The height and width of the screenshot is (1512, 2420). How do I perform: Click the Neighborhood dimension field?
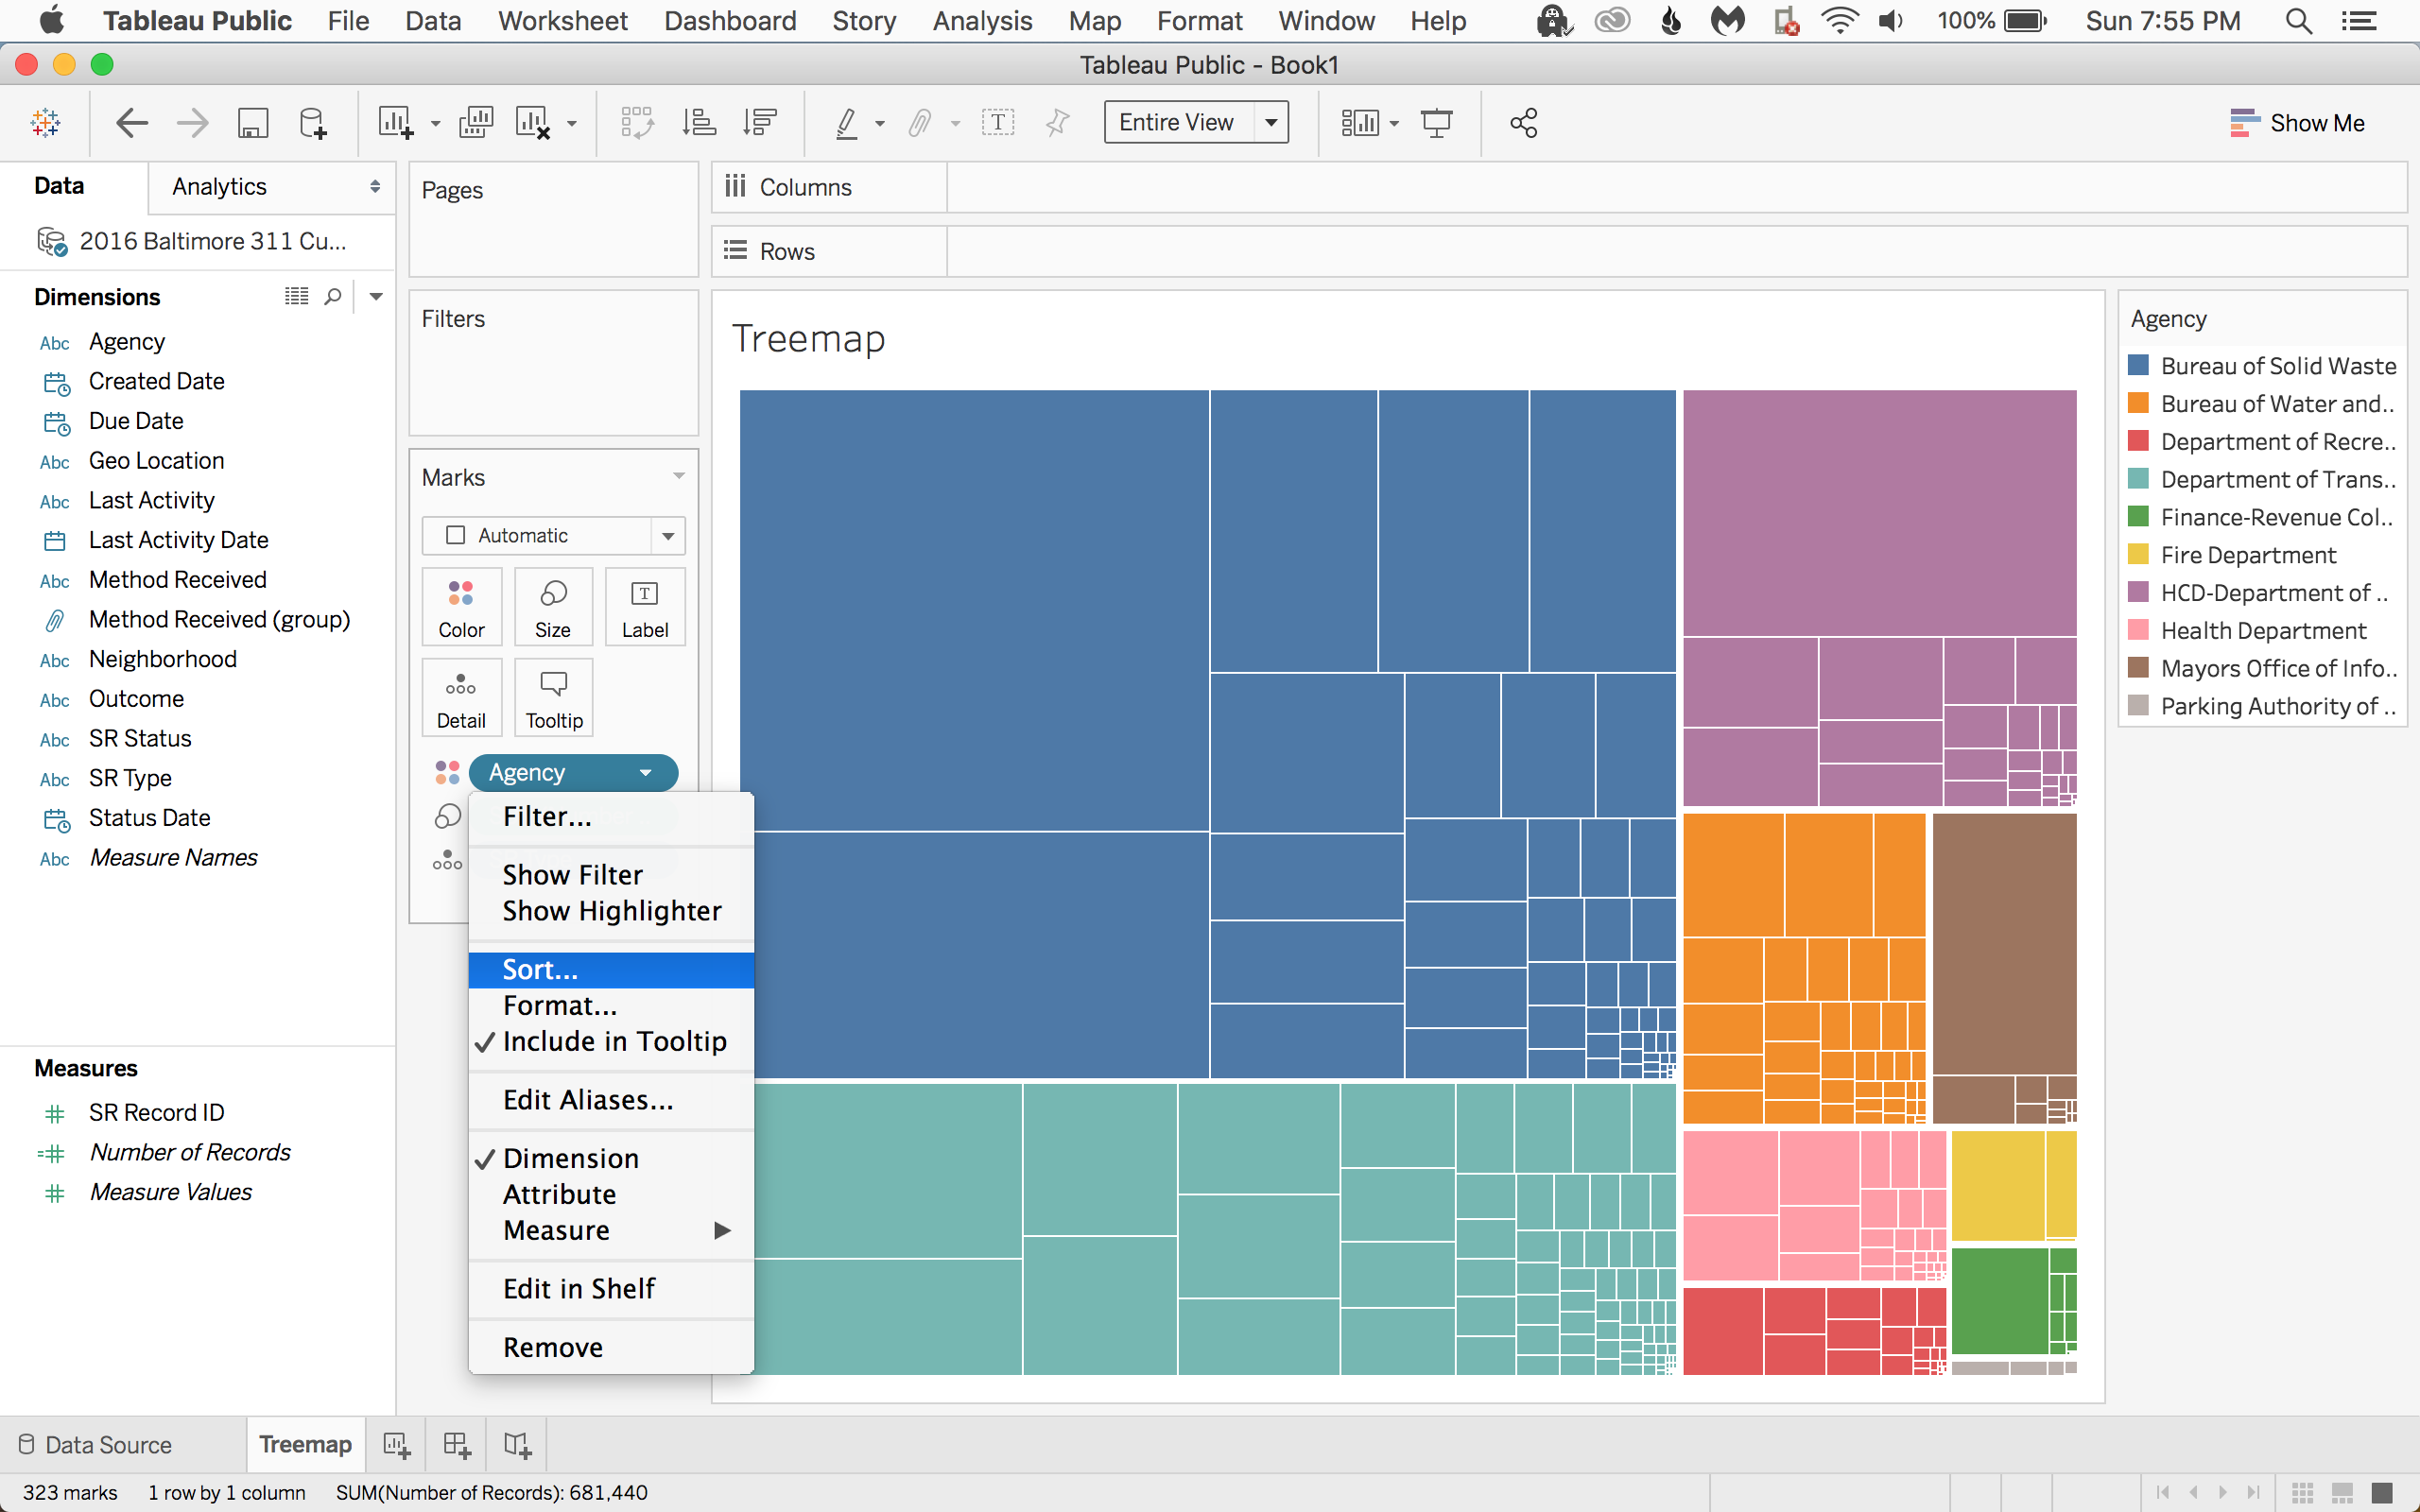click(163, 660)
